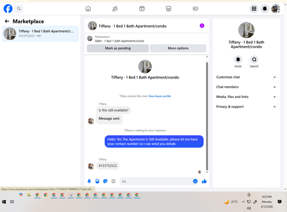Click the 'Is this still available?' message

point(114,110)
